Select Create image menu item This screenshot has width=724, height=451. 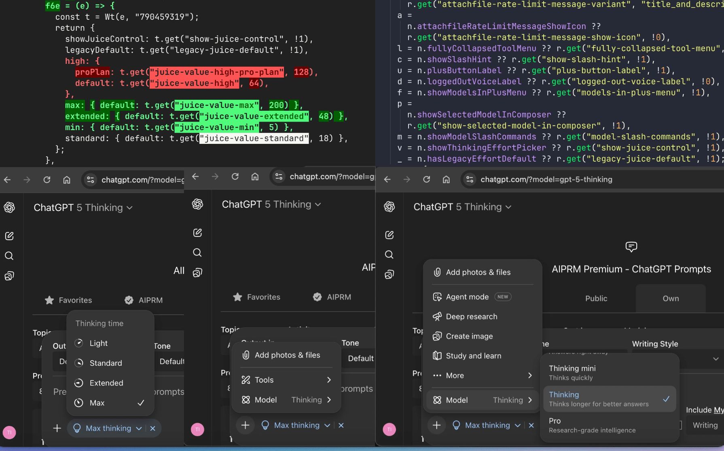tap(483, 336)
